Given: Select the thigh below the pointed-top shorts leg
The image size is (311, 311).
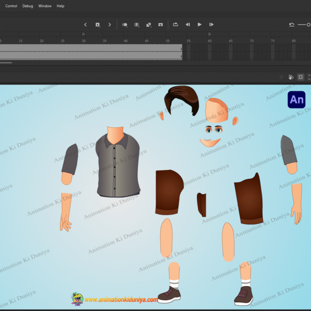Looking at the screenshot, I should click(228, 242).
